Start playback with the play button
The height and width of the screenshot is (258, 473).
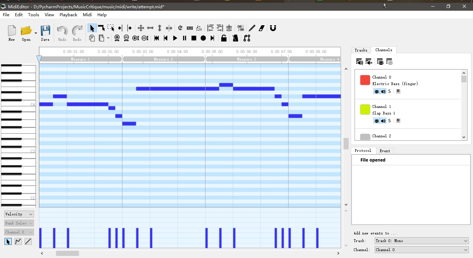point(175,38)
